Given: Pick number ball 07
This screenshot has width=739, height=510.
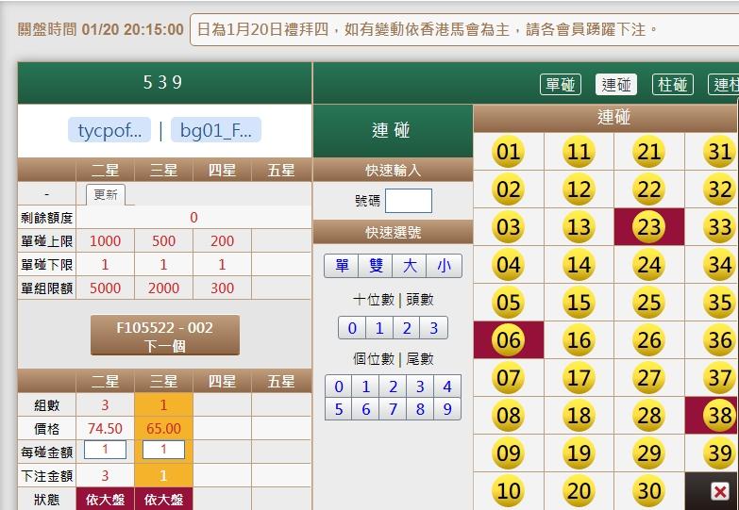Looking at the screenshot, I should pyautogui.click(x=508, y=378).
